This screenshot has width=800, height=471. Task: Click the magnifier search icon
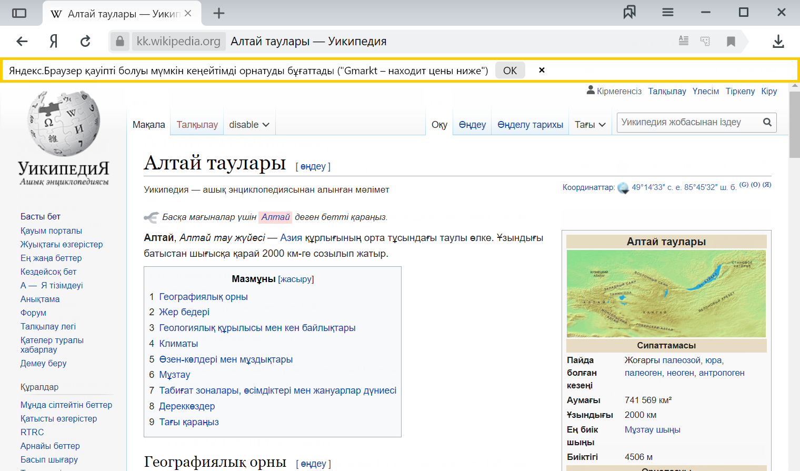[767, 122]
